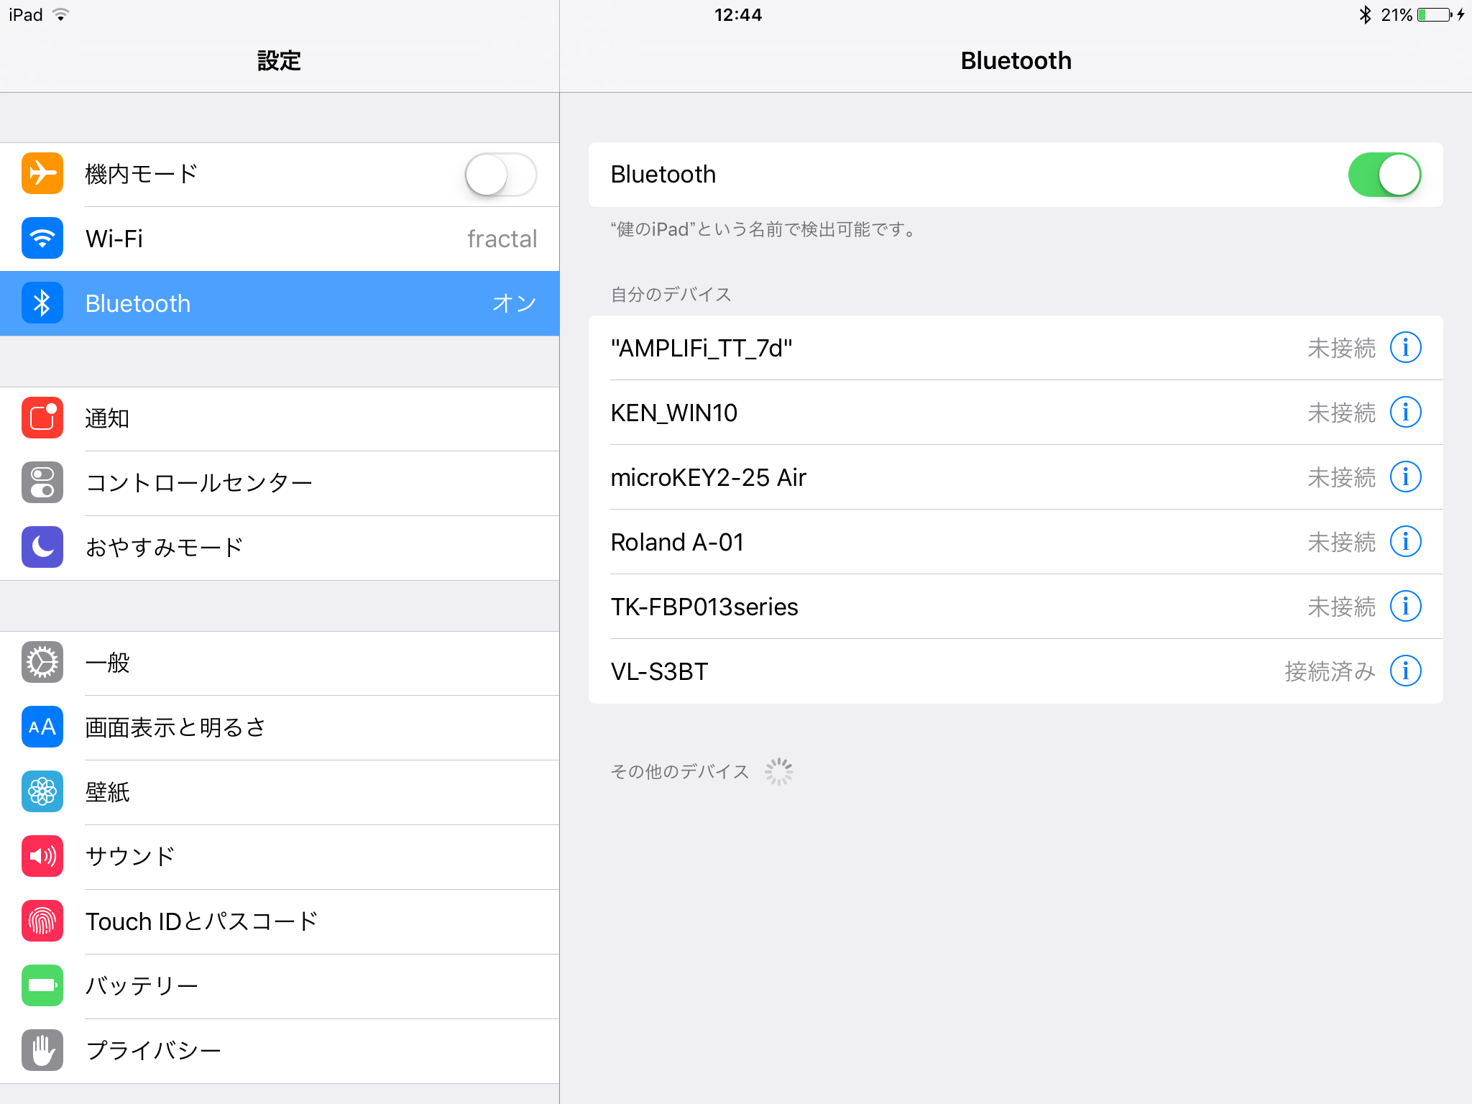1472x1104 pixels.
Task: Open info for microKEY2-25 Air
Action: point(1405,477)
